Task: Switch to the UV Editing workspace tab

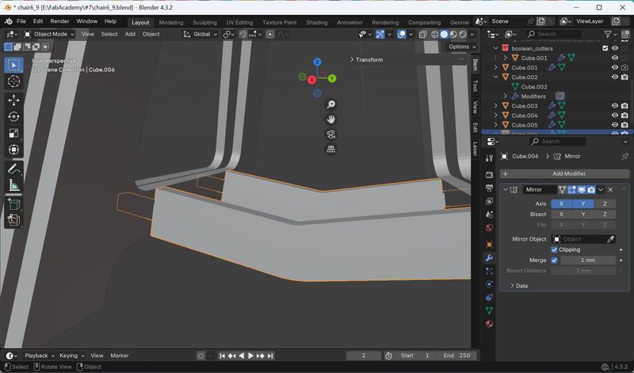Action: click(239, 23)
